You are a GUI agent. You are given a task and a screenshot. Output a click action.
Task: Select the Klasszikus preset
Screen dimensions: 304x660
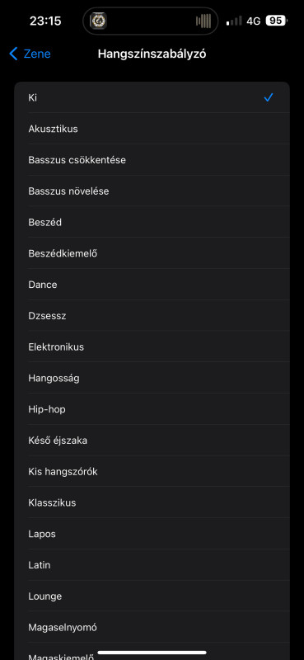click(x=152, y=502)
